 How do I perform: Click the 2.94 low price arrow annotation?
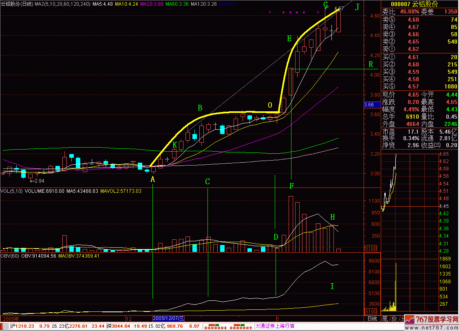pyautogui.click(x=37, y=181)
